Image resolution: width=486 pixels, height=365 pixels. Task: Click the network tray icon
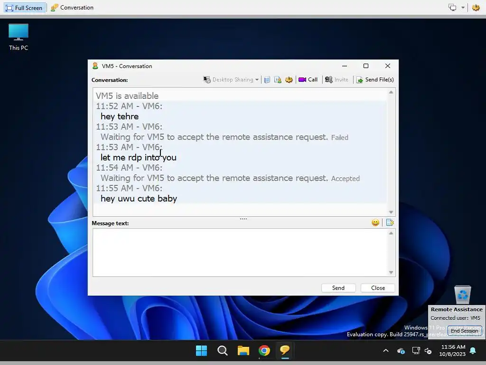416,351
